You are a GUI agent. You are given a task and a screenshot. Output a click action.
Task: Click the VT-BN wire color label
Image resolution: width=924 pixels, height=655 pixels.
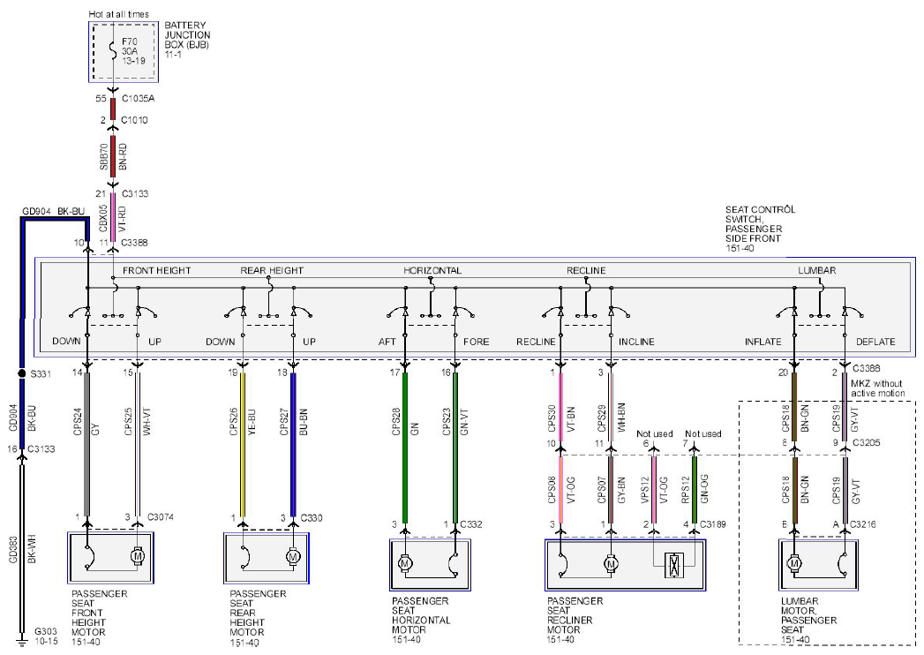[571, 418]
